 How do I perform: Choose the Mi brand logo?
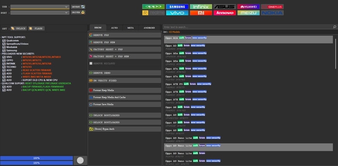(201, 13)
